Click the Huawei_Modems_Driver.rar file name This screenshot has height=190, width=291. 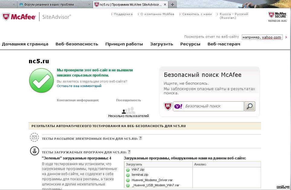[152, 180]
